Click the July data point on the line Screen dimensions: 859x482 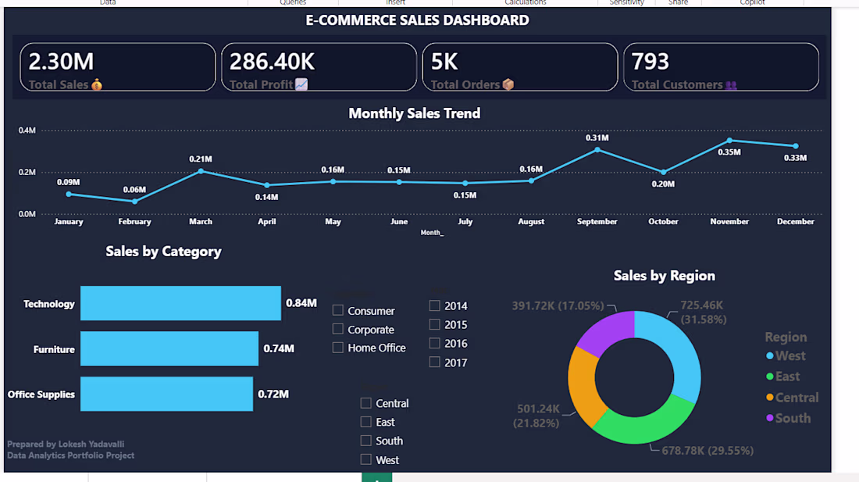click(465, 183)
